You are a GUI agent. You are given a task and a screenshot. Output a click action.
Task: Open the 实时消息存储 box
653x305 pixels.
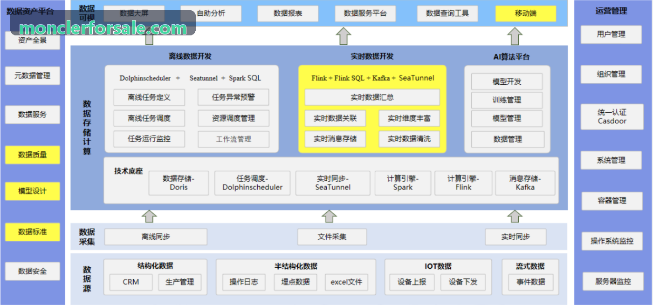click(335, 139)
